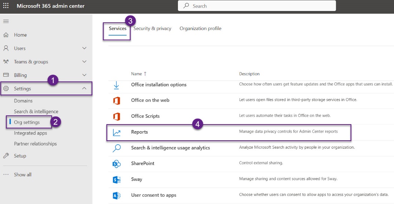
Task: Click the User consent to apps icon
Action: (116, 196)
